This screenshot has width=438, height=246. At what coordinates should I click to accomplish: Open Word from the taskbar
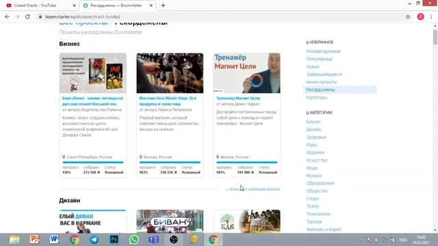click(x=54, y=240)
